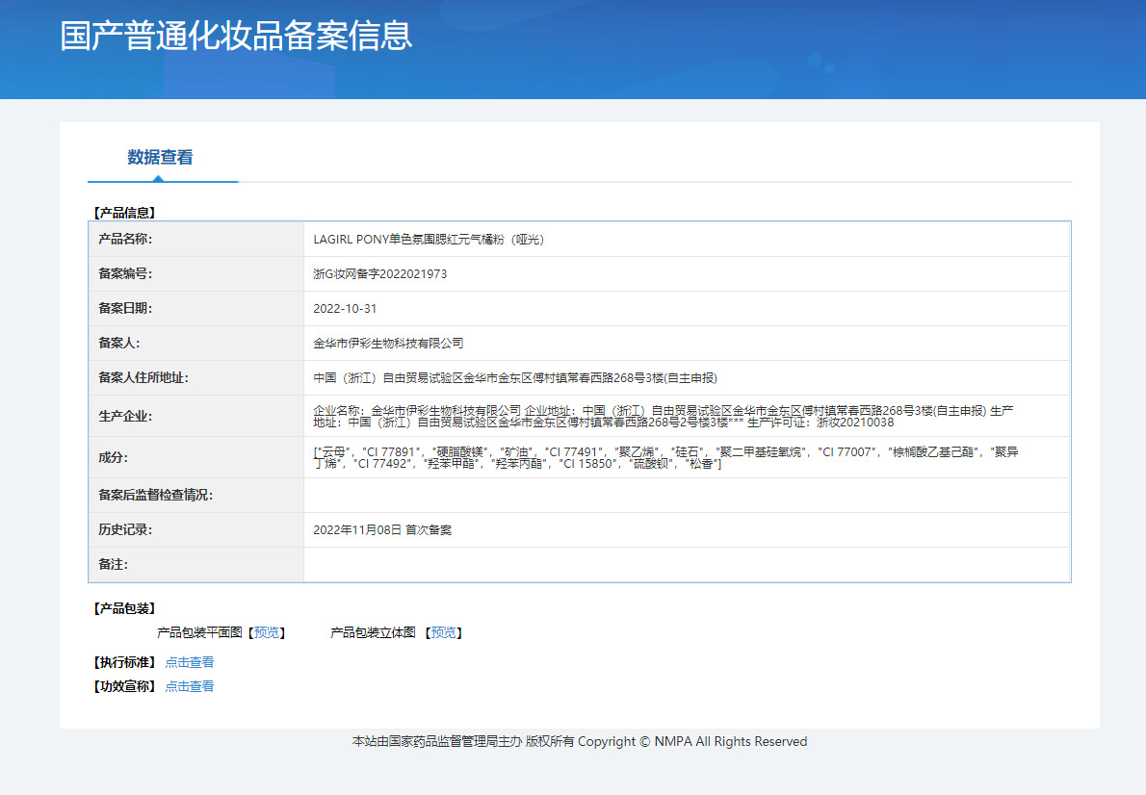Viewport: 1146px width, 795px height.
Task: Click the 备案人 company name value
Action: click(388, 344)
